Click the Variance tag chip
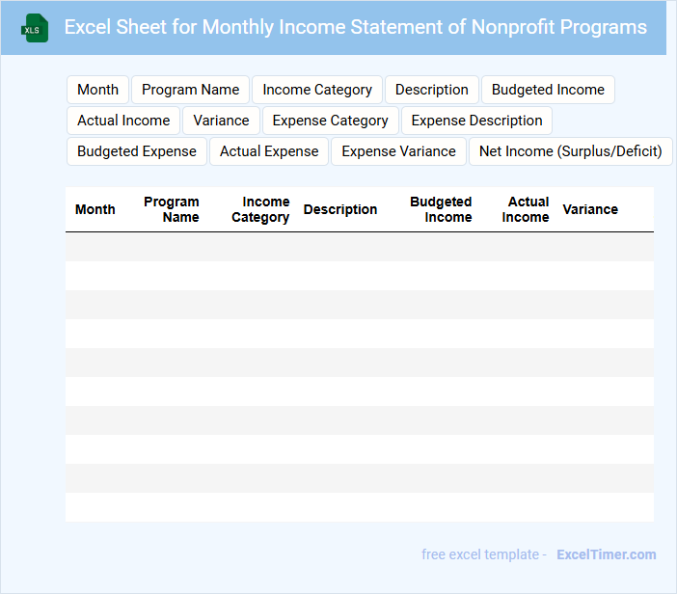 click(x=221, y=121)
